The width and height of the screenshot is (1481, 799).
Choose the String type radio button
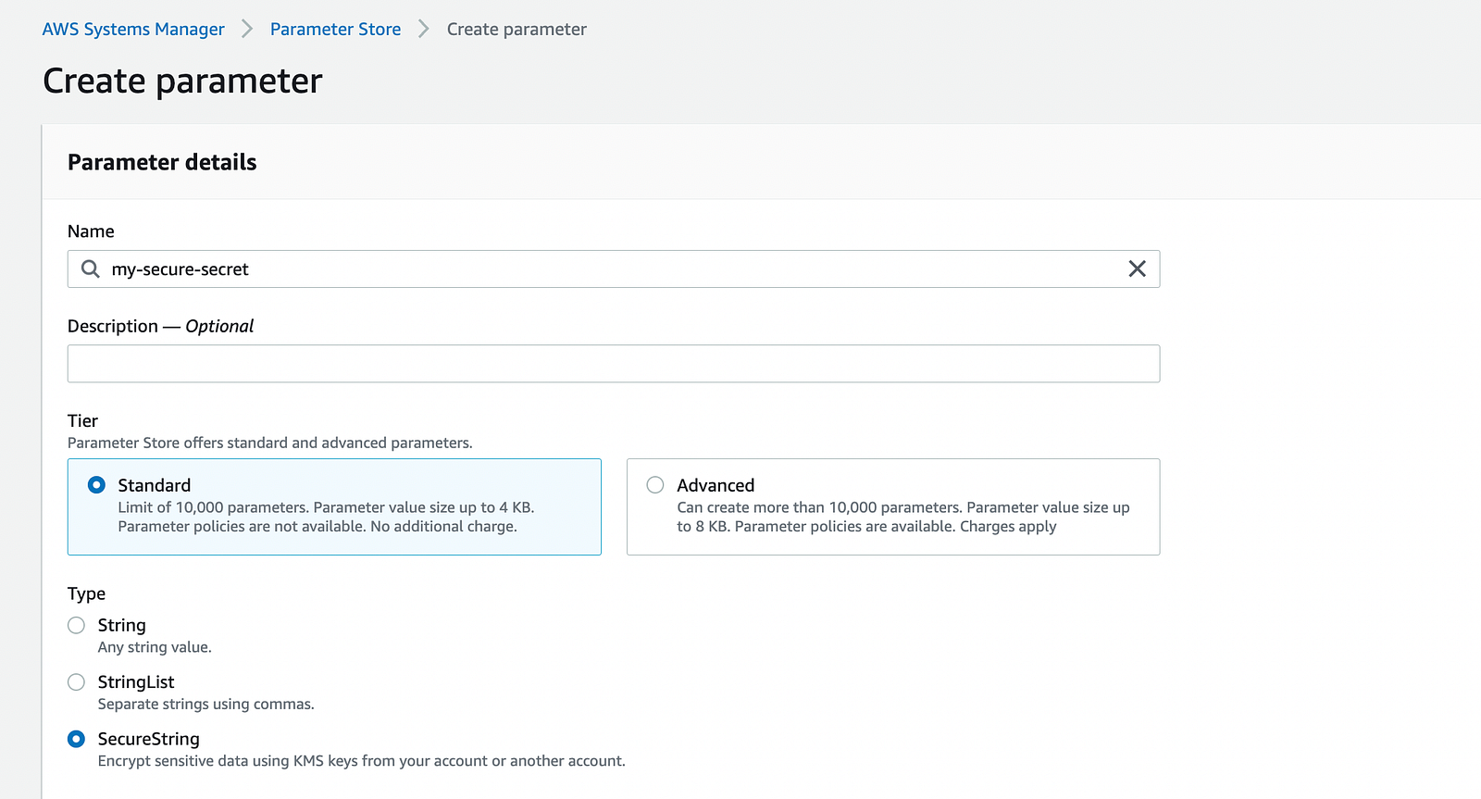coord(76,625)
